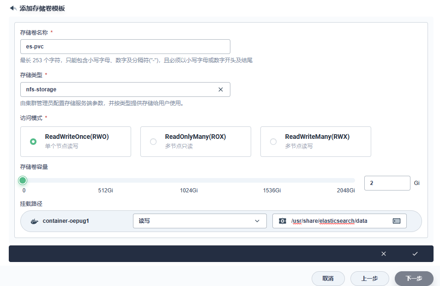Confirm the volume with the checkmark icon
Image resolution: width=440 pixels, height=286 pixels.
tap(415, 254)
